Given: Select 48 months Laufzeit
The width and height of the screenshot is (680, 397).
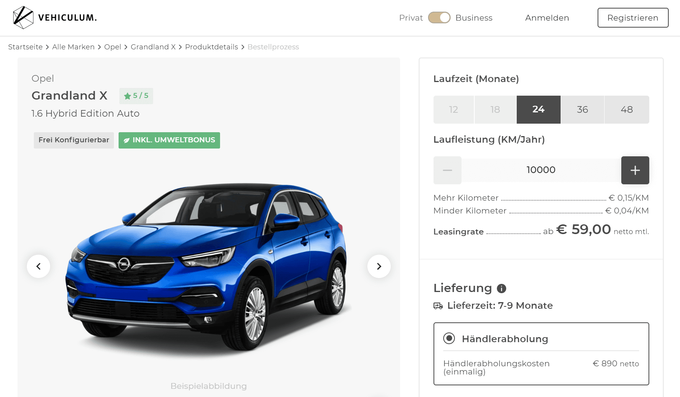Looking at the screenshot, I should click(627, 110).
